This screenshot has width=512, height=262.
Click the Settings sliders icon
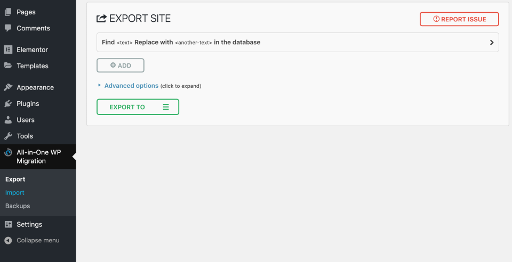(x=8, y=224)
